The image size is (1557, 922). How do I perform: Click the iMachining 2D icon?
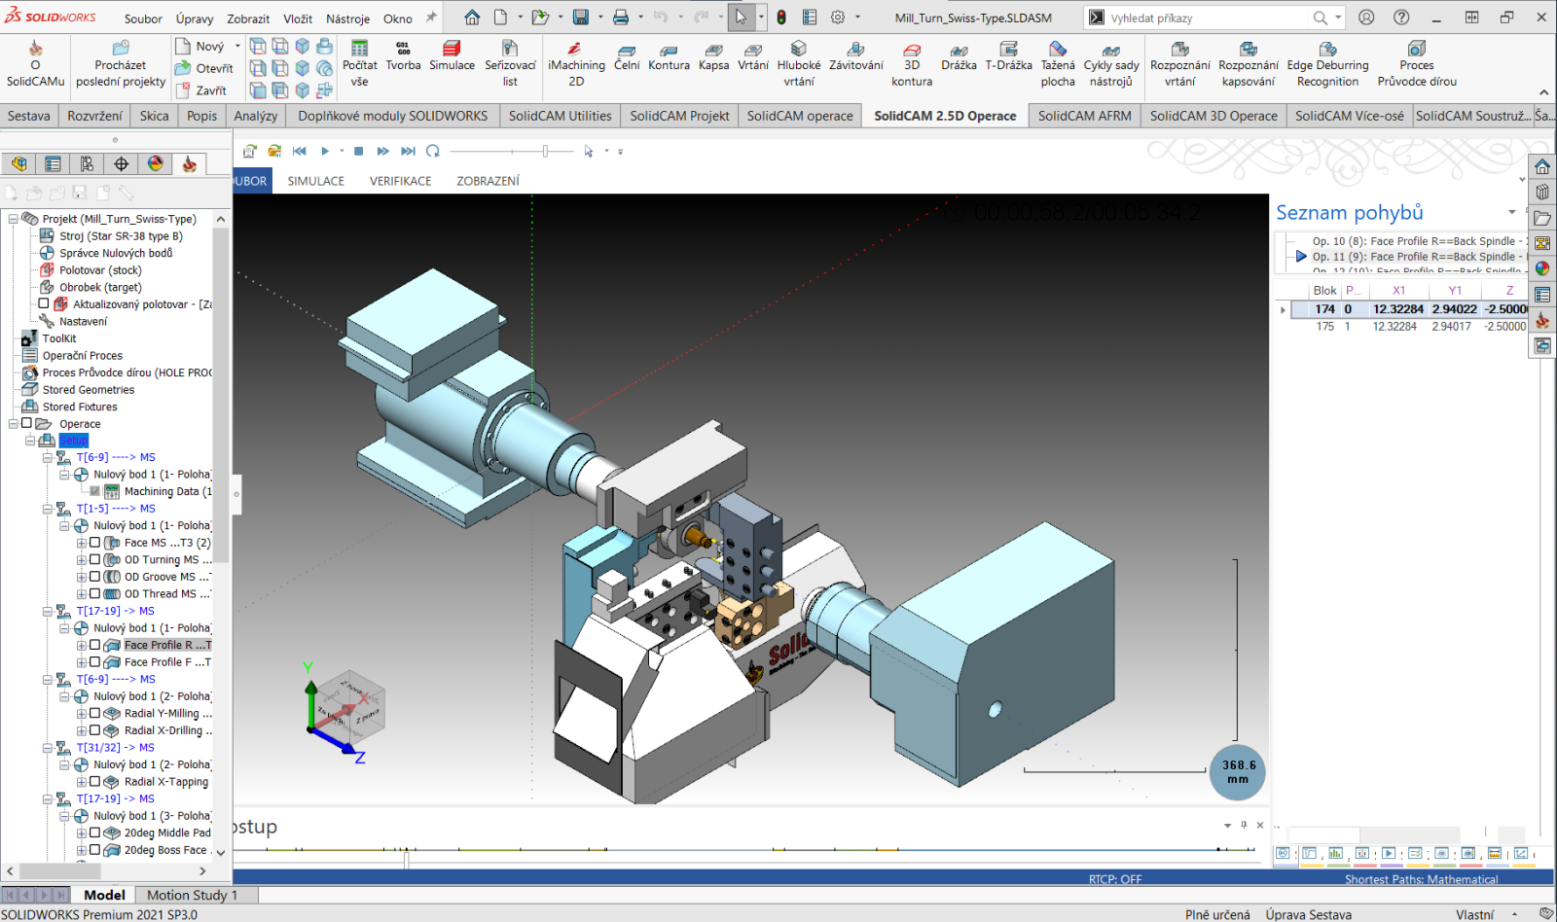coord(576,64)
